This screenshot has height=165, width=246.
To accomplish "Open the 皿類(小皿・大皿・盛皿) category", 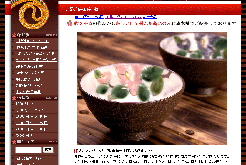I will (x=32, y=41).
